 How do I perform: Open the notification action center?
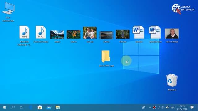tap(192, 107)
